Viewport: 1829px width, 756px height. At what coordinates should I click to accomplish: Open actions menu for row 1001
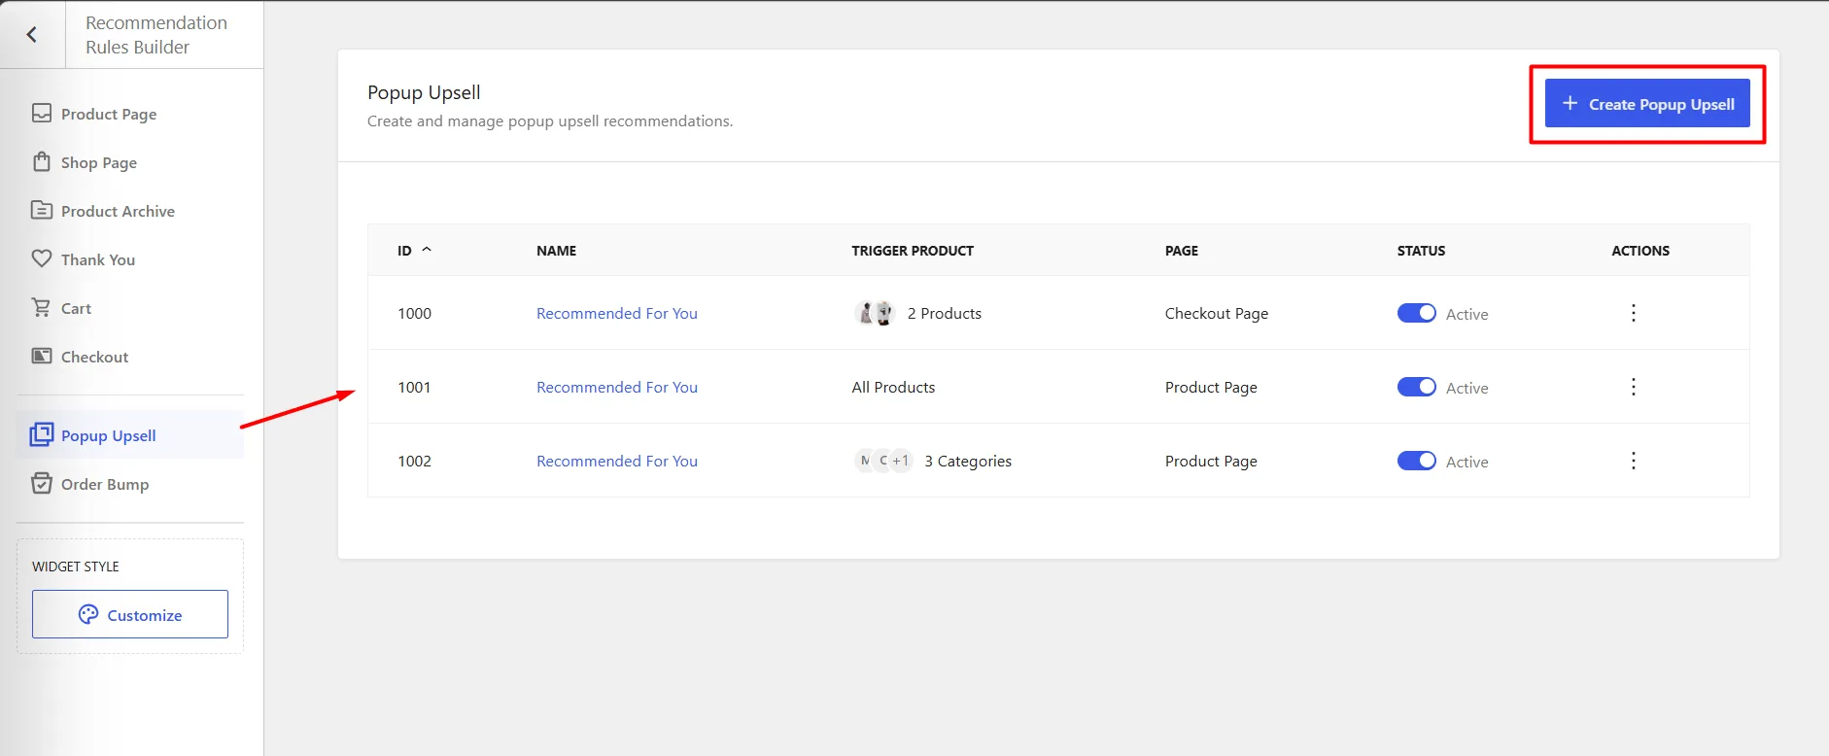point(1634,387)
